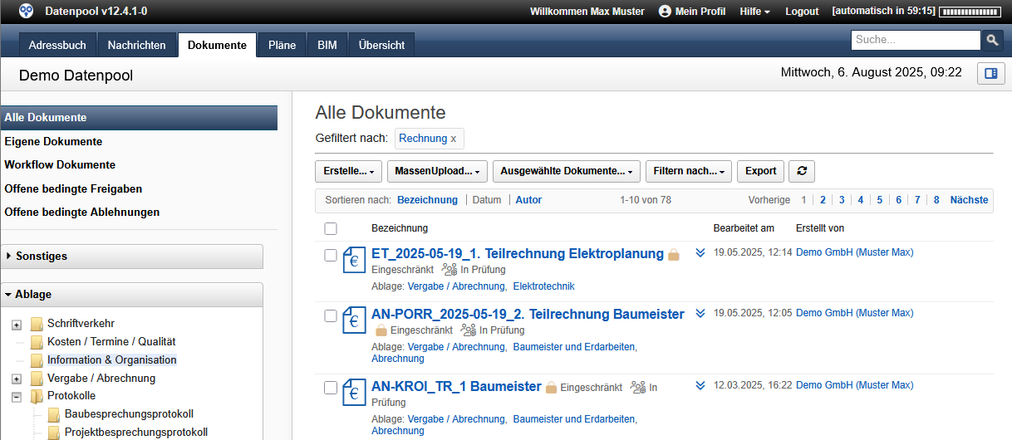Image resolution: width=1012 pixels, height=440 pixels.
Task: Select checkbox for ET_2025-05-19_1 Teilrechnung
Action: tap(331, 255)
